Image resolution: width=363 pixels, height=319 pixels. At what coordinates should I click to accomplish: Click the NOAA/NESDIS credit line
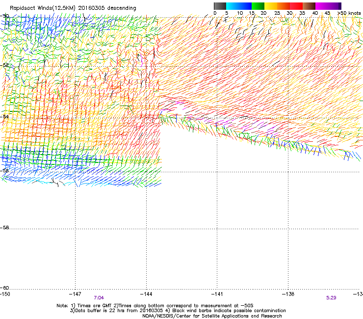coord(212,316)
